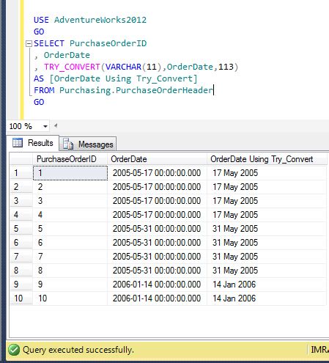Click PurchaseOrderID cell with value 1
The width and height of the screenshot is (329, 363).
(70, 173)
